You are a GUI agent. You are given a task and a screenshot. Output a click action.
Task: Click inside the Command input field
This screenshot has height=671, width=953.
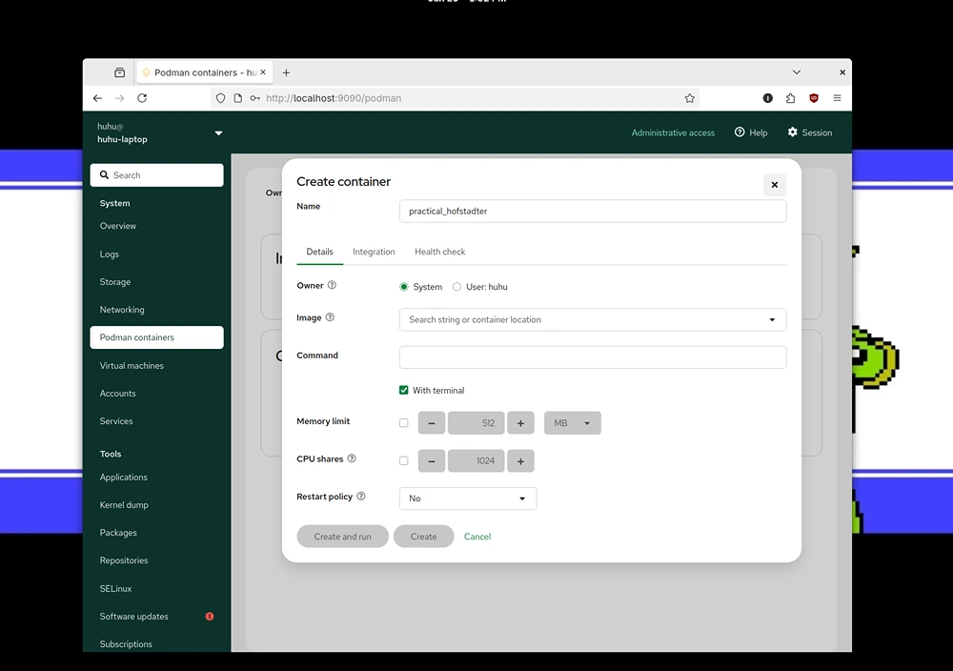pos(593,357)
